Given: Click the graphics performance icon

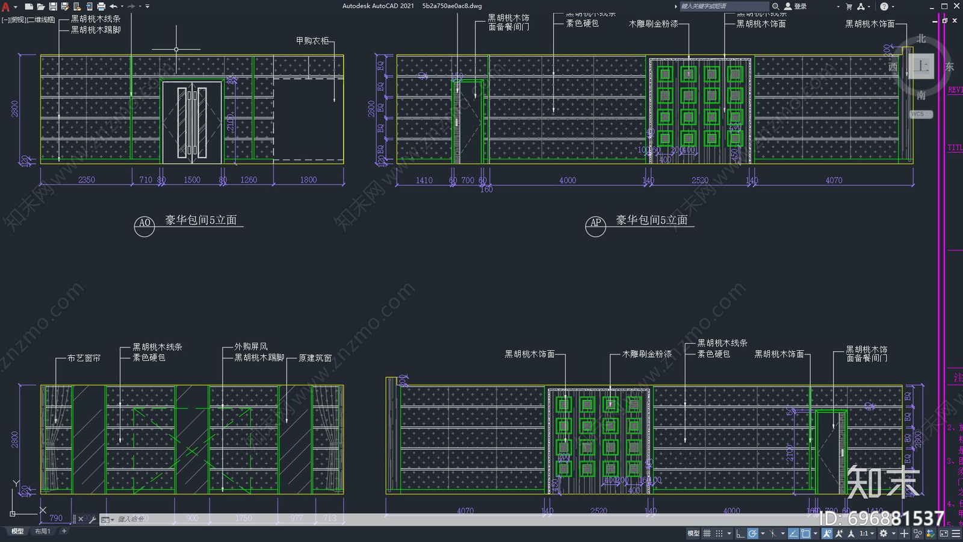Looking at the screenshot, I should [x=930, y=534].
